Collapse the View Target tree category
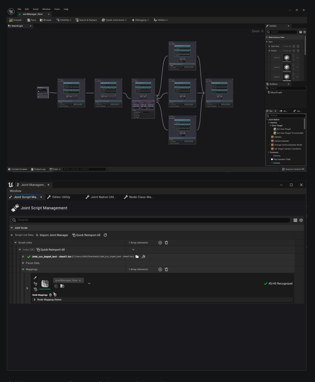This screenshot has height=382, width=315. [x=270, y=126]
